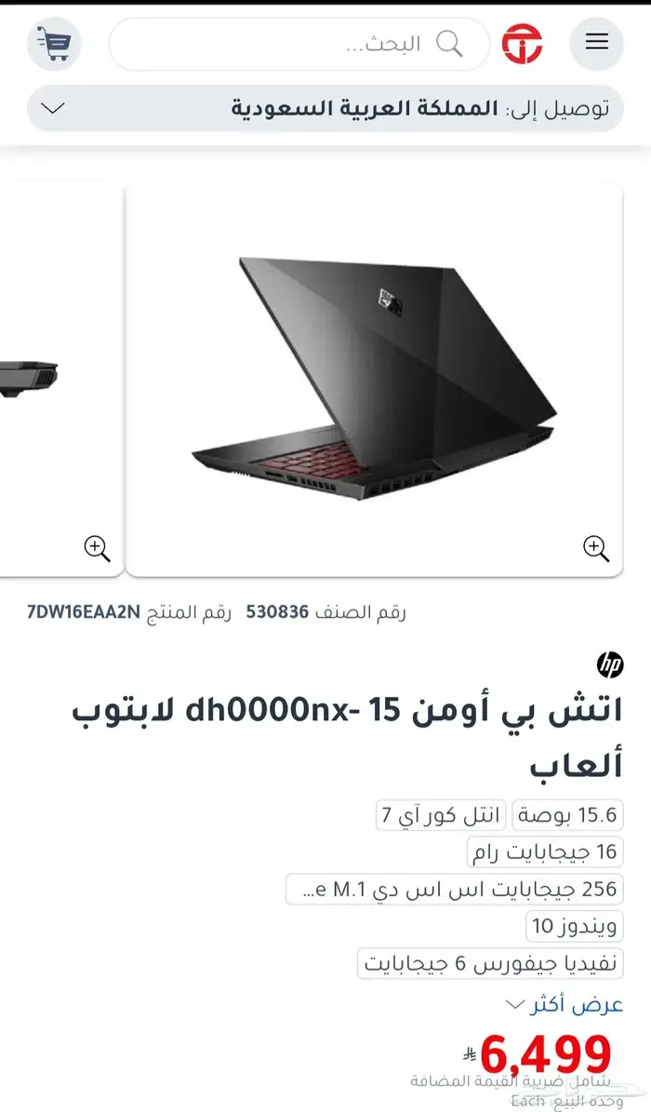
Task: Click the search field البحث
Action: point(299,44)
